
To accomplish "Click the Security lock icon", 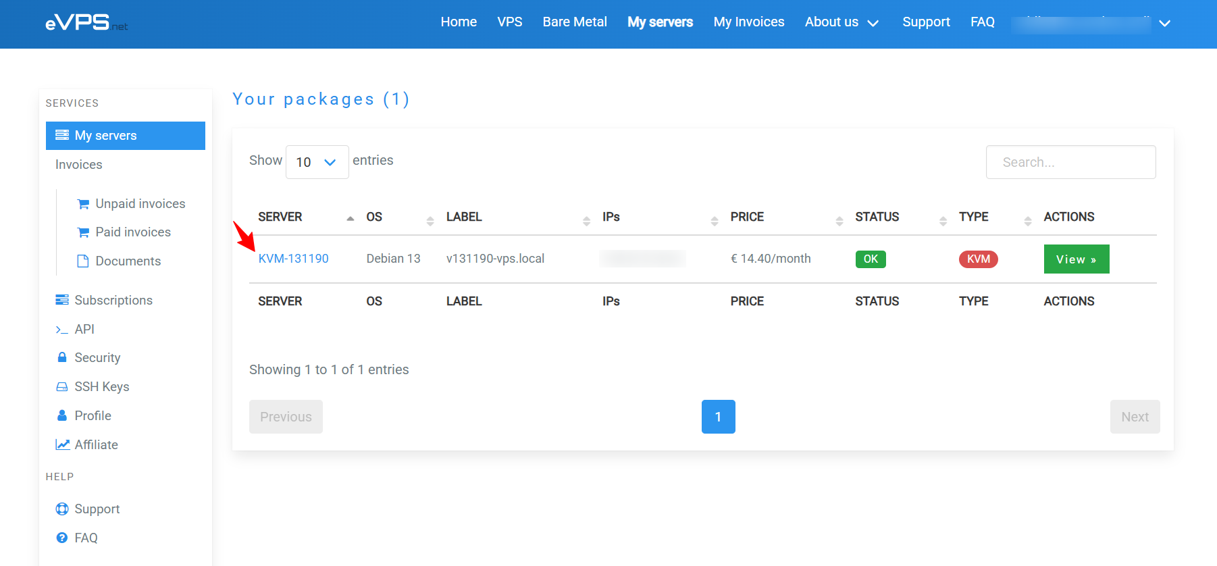I will [62, 357].
